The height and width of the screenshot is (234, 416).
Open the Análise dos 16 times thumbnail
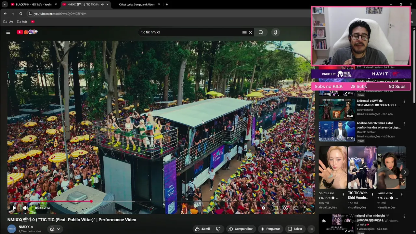pyautogui.click(x=337, y=131)
